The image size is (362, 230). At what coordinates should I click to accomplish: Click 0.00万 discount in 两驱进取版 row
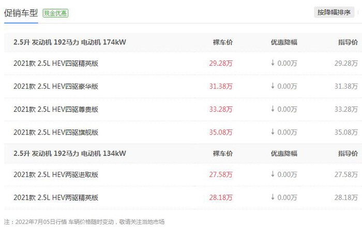(287, 174)
